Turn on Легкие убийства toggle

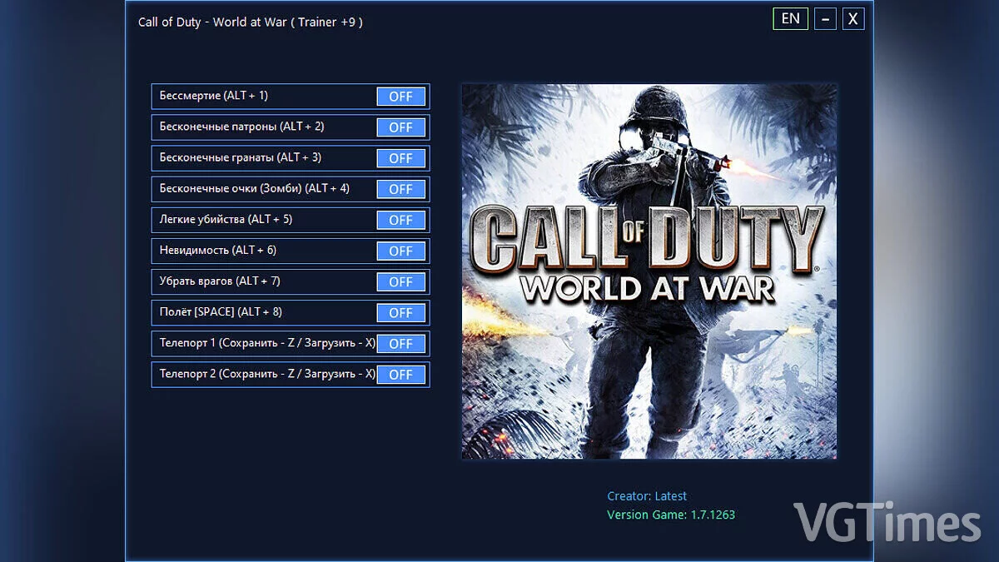point(400,220)
